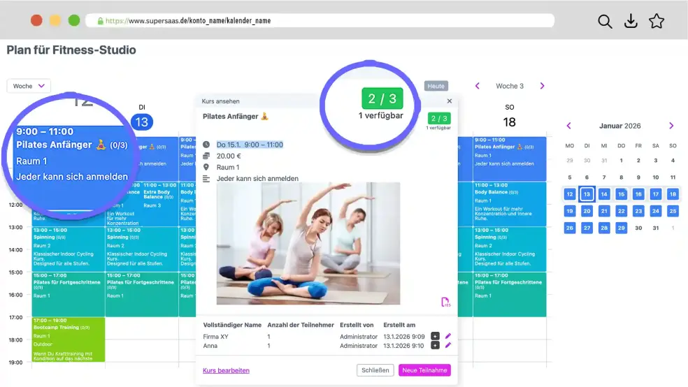Screen dimensions: 688x387
Task: Go to previous week arrow beside Woche 3
Action: [x=478, y=86]
